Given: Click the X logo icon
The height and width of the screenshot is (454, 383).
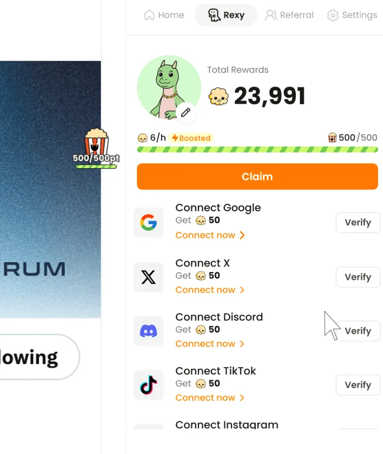Looking at the screenshot, I should tap(149, 277).
